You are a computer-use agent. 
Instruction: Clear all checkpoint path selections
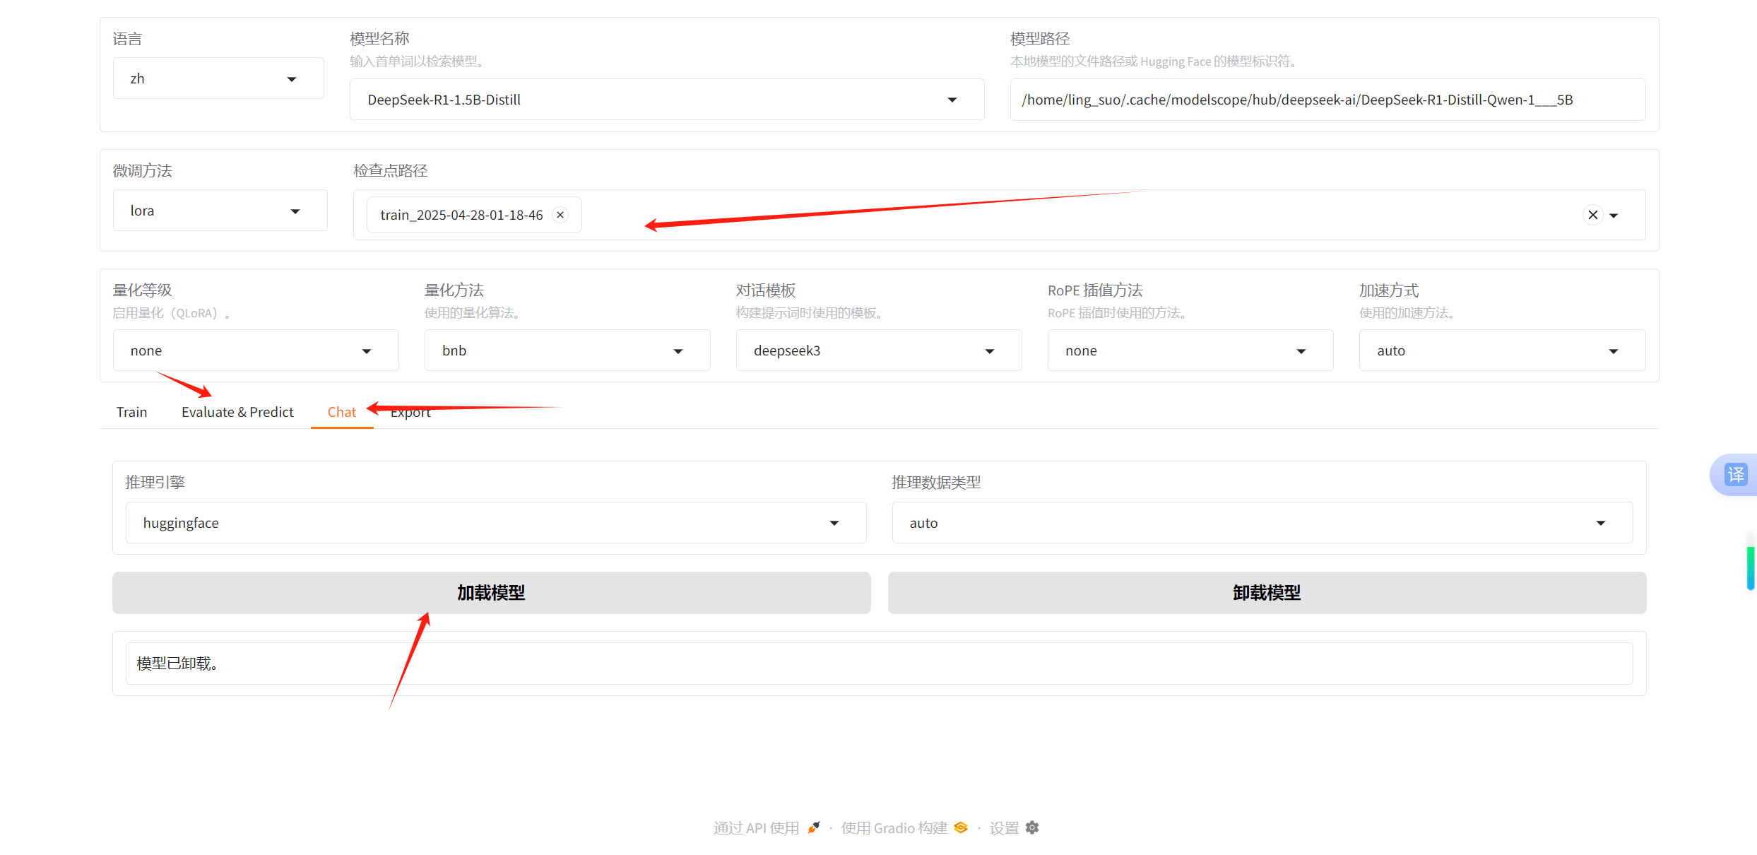pyautogui.click(x=1592, y=215)
